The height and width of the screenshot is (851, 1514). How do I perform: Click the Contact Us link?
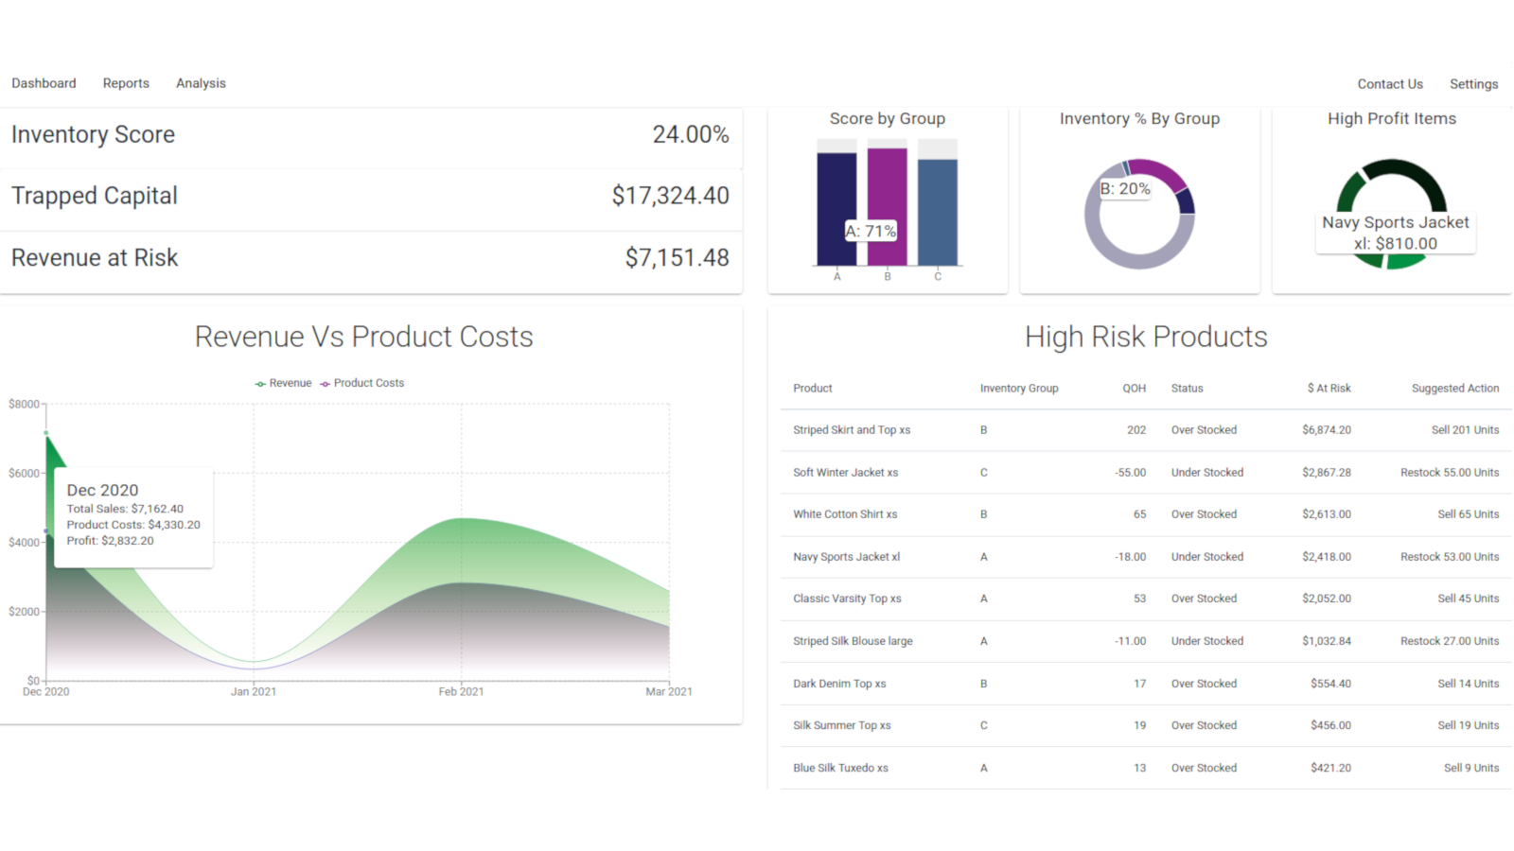click(1390, 84)
